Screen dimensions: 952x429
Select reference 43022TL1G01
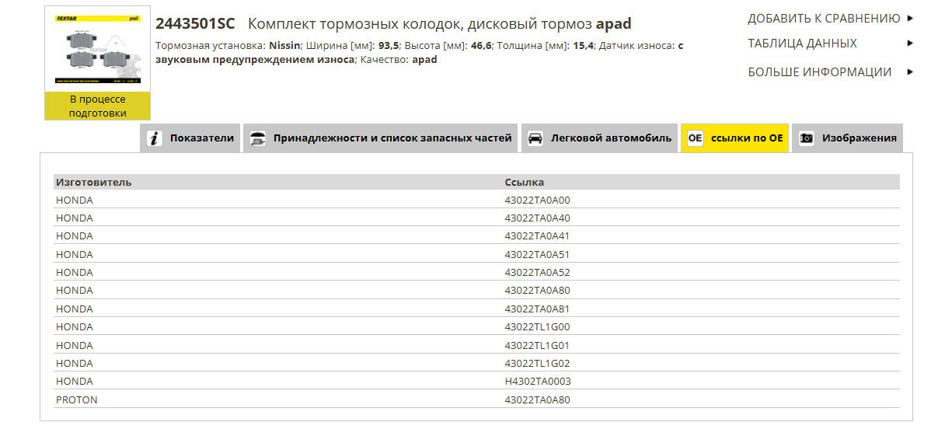537,345
